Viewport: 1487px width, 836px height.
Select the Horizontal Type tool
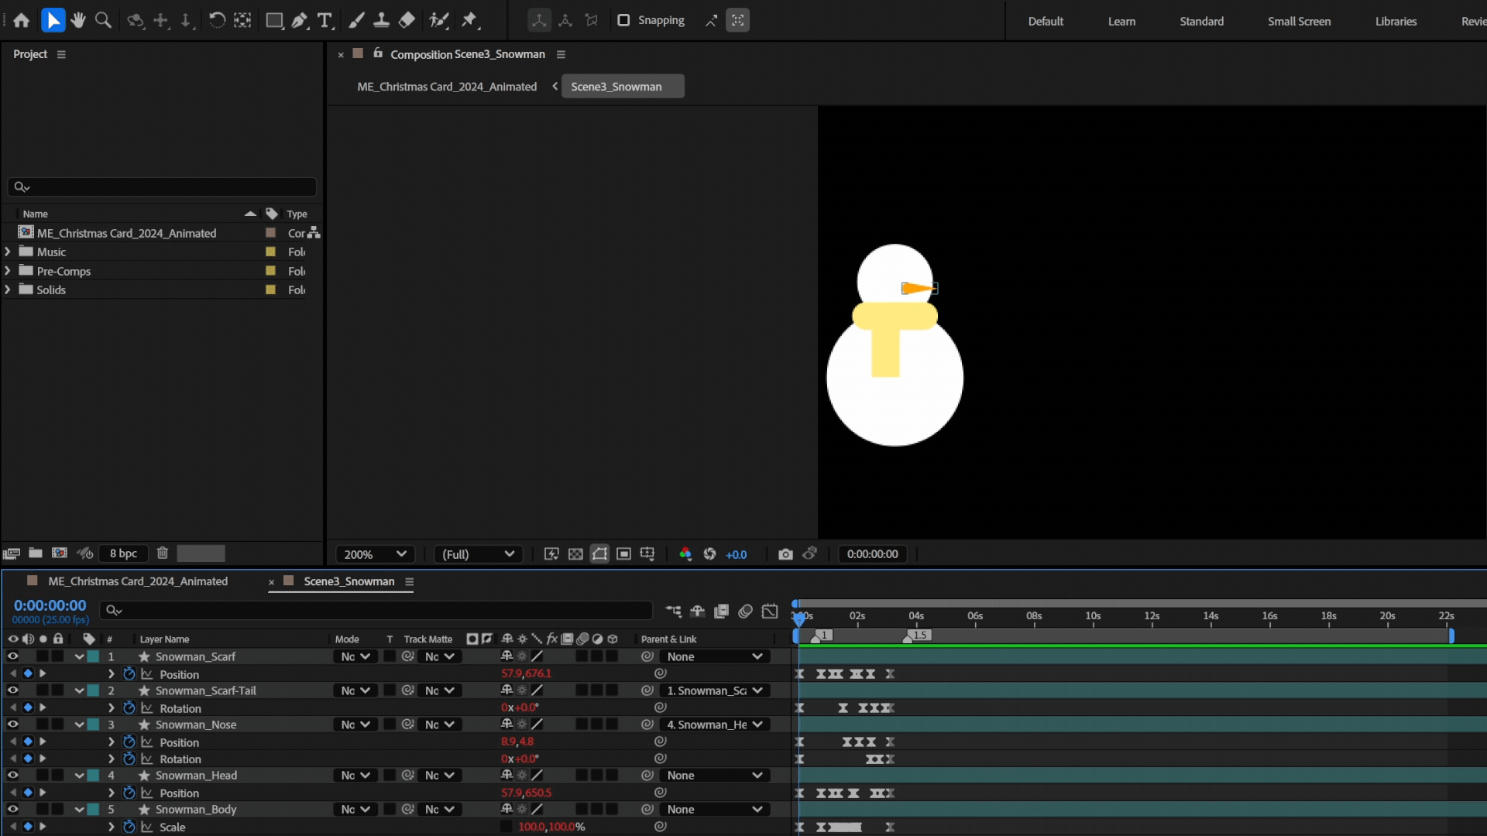pos(325,20)
